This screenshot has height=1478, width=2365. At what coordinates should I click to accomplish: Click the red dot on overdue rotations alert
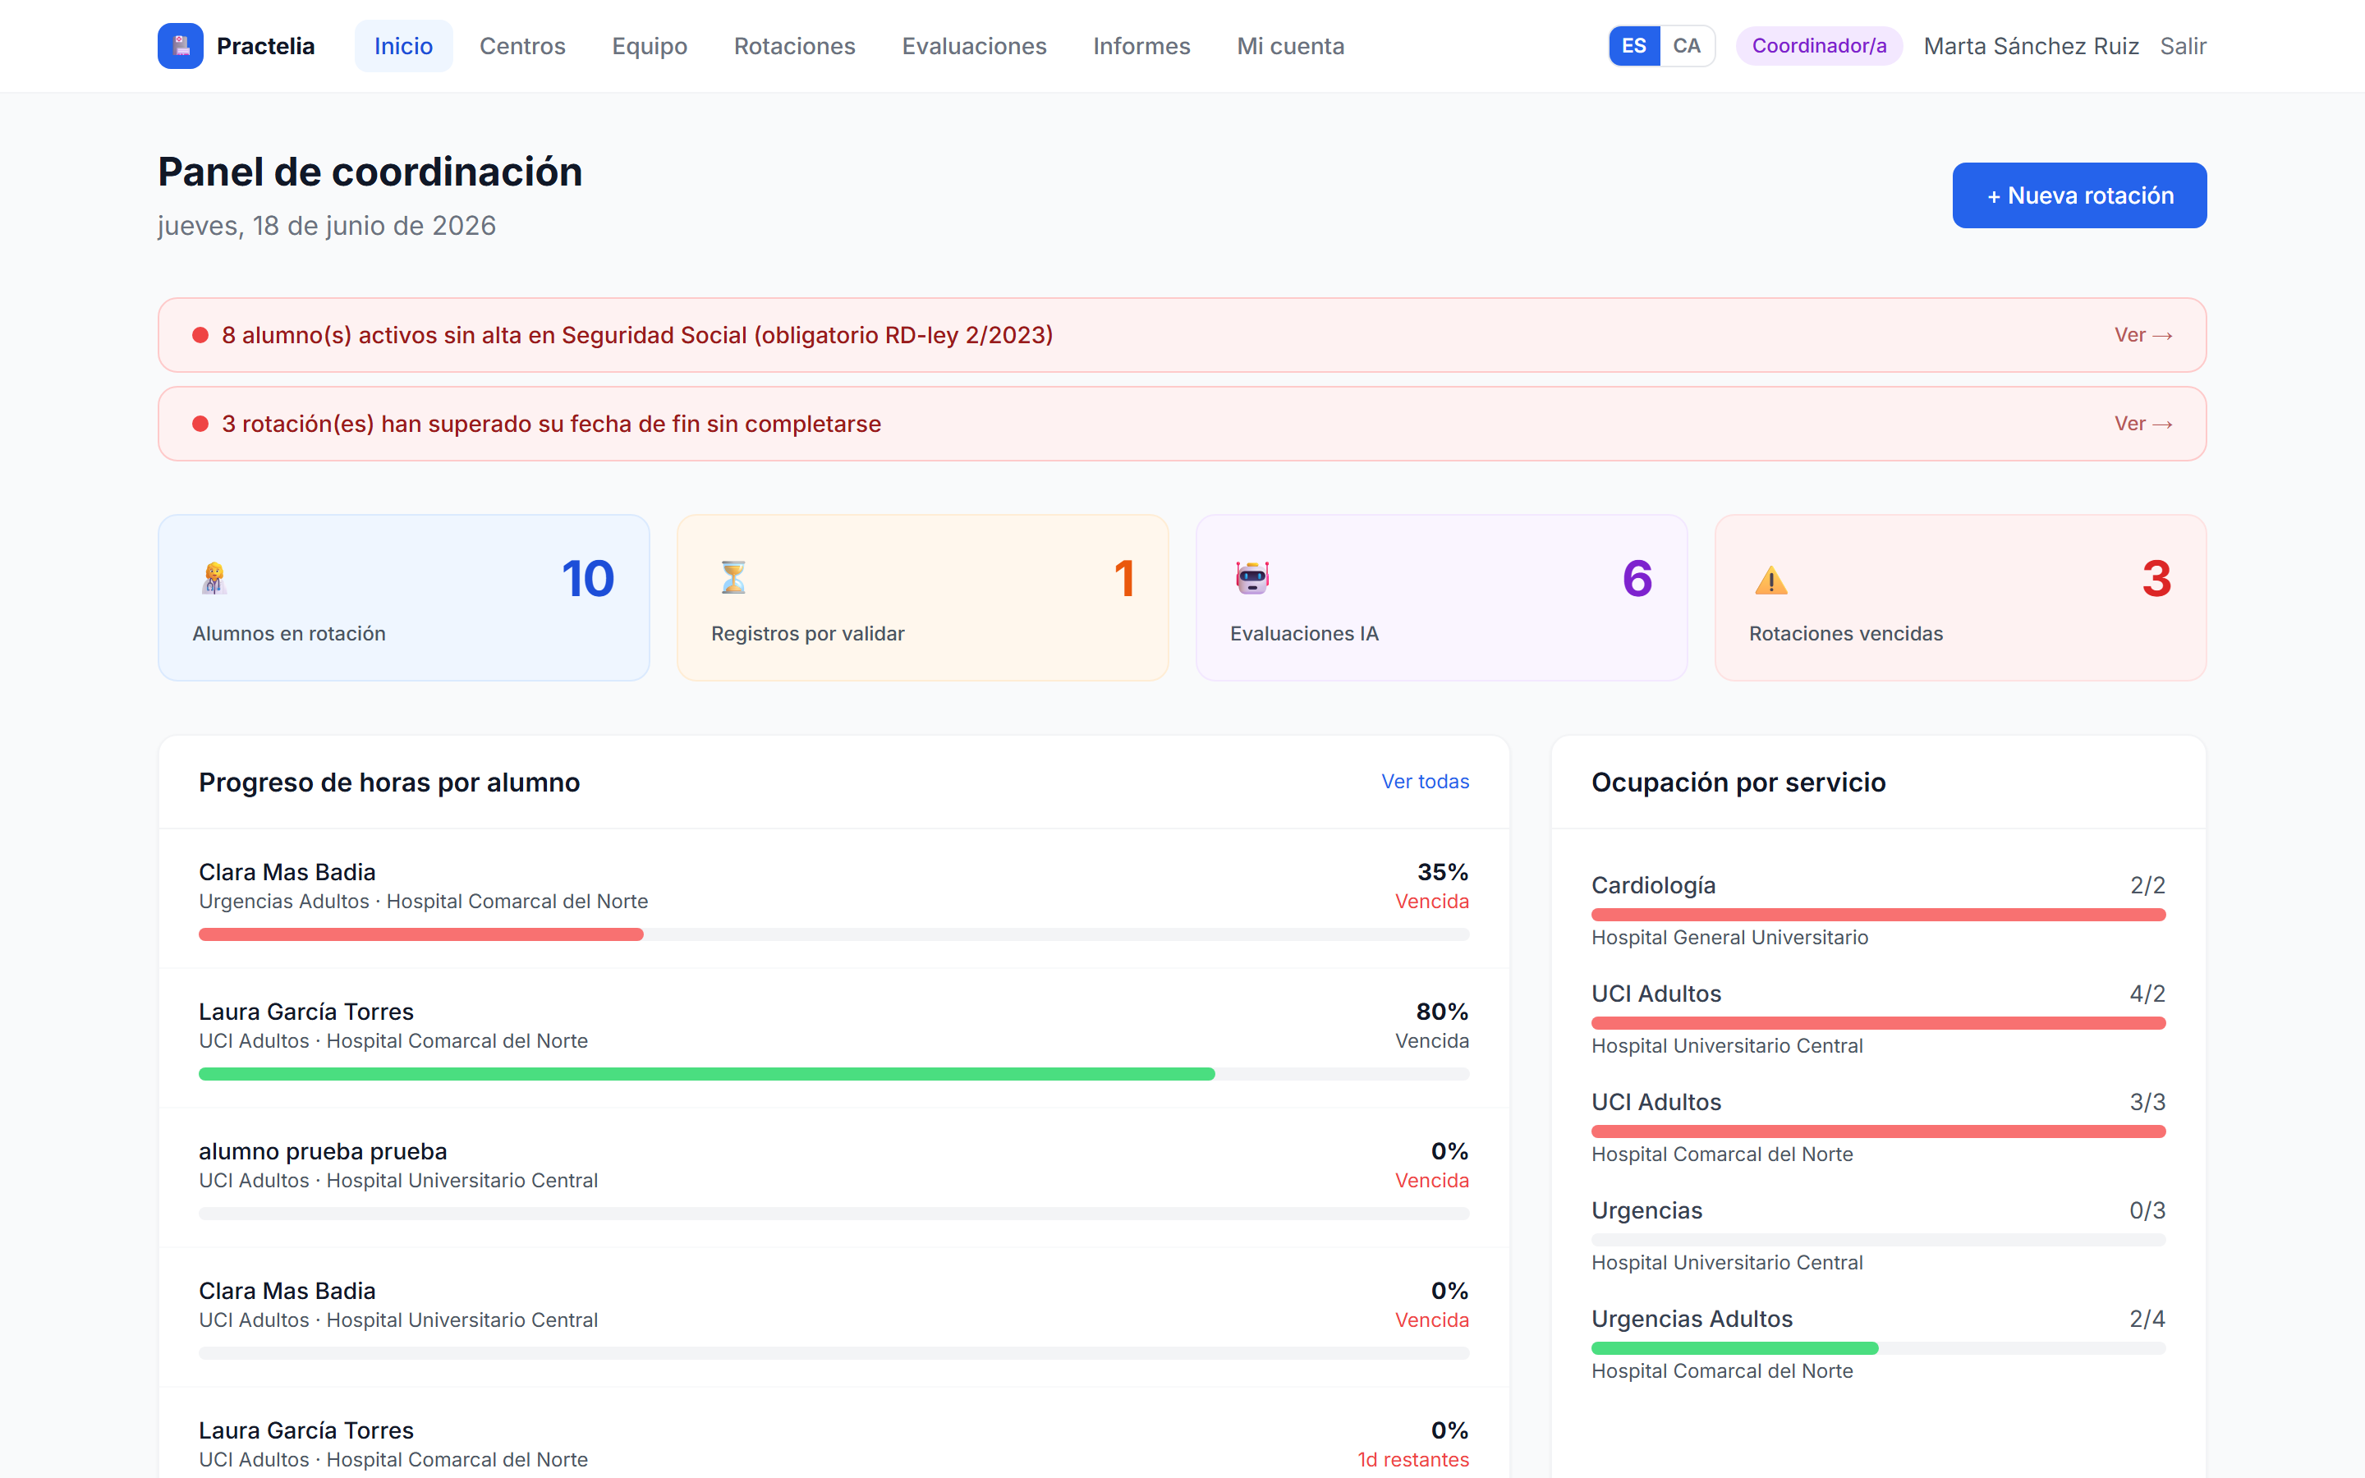200,425
